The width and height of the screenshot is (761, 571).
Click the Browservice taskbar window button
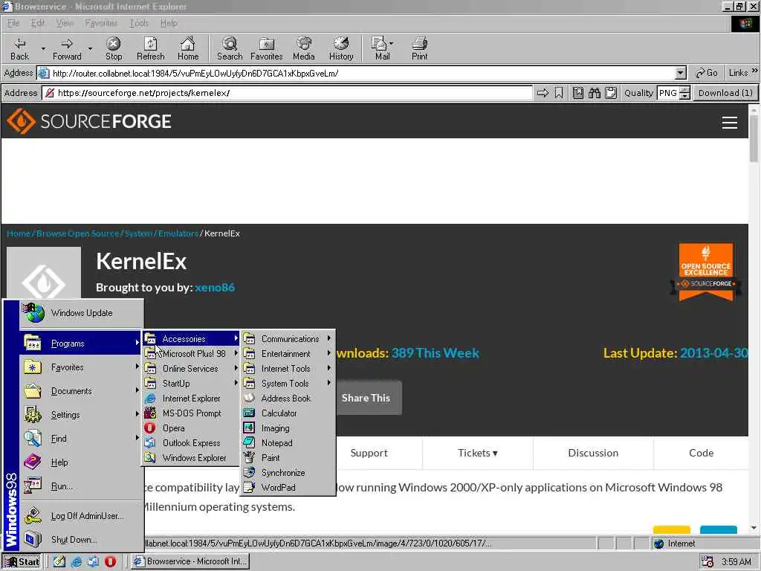point(191,561)
